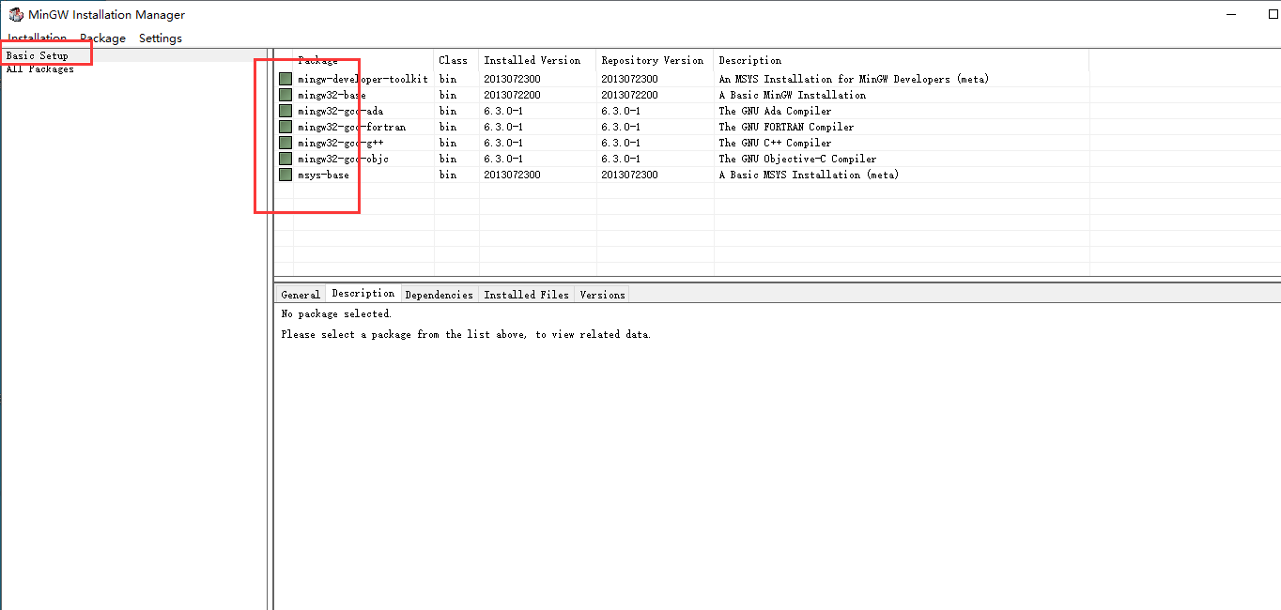
Task: Select the mingw32-gcc-fortran package name
Action: [x=352, y=128]
